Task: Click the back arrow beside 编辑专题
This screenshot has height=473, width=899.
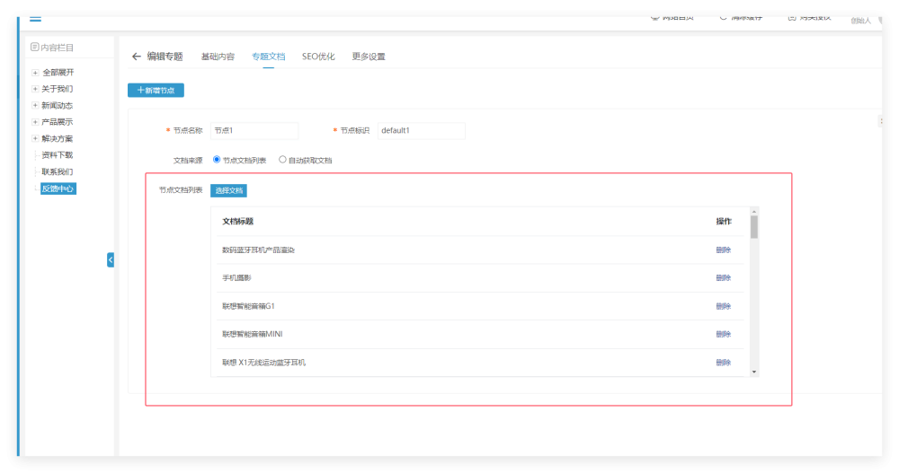Action: click(136, 57)
